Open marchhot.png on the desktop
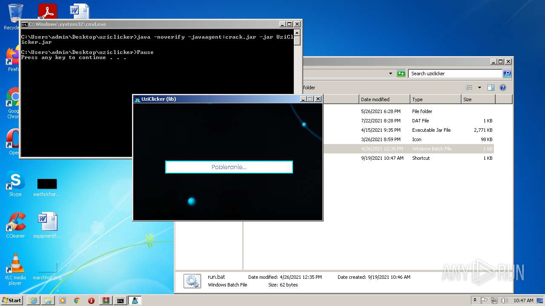 point(47,271)
